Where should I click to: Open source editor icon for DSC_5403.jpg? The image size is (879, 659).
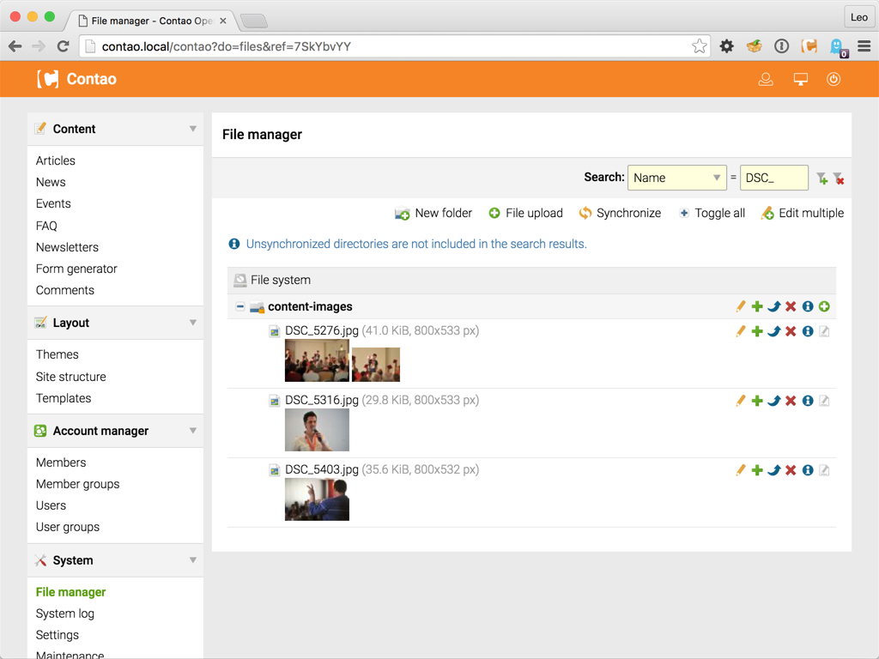coord(824,470)
